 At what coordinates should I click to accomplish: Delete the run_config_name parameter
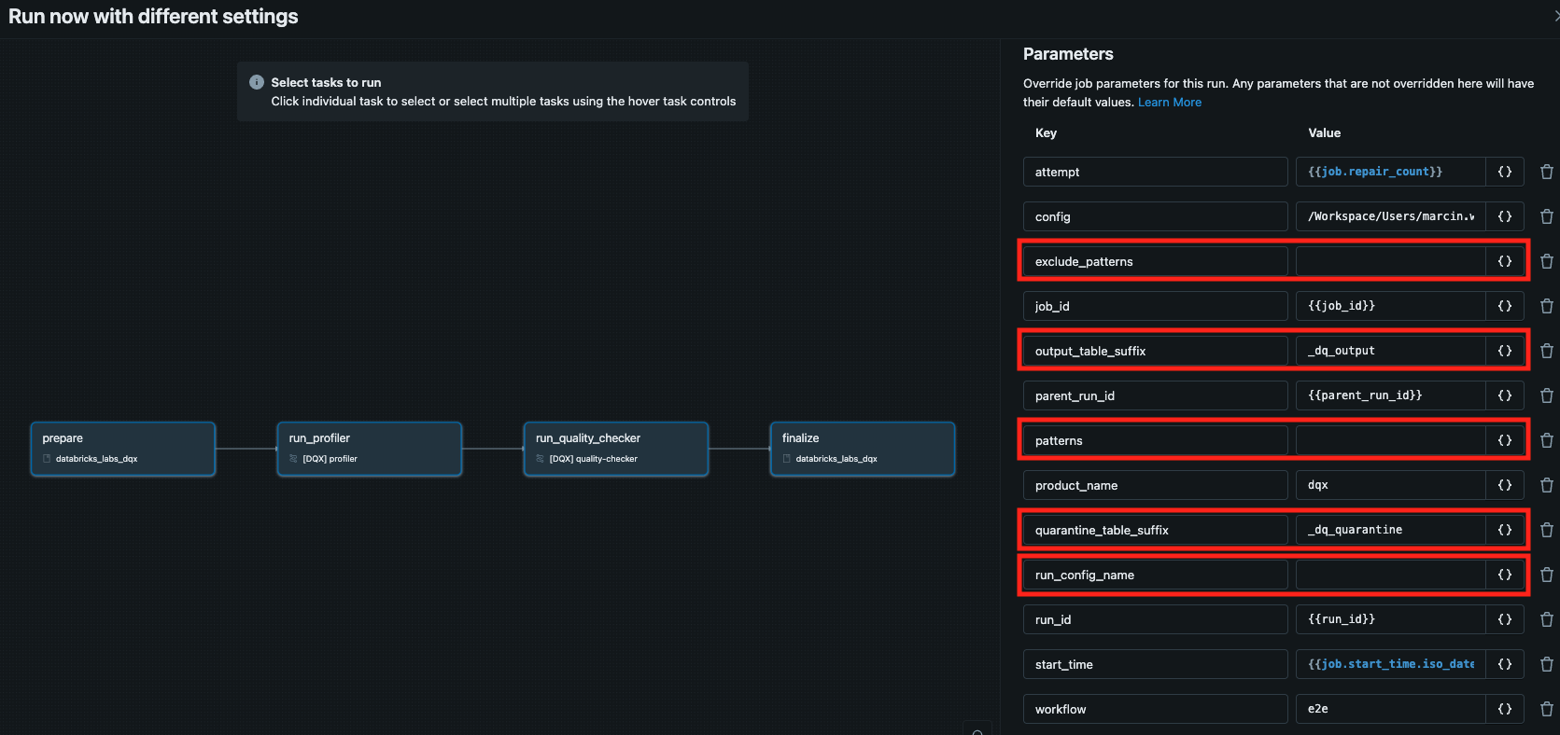pos(1546,575)
